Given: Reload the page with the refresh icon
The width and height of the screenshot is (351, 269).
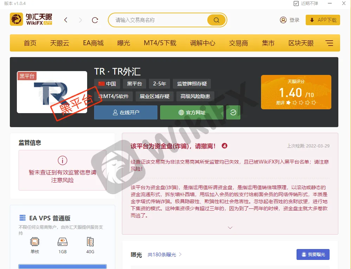Looking at the screenshot, I should [x=95, y=20].
